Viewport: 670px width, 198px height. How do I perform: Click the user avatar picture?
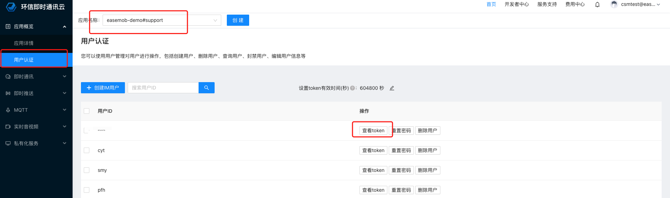[x=614, y=4]
